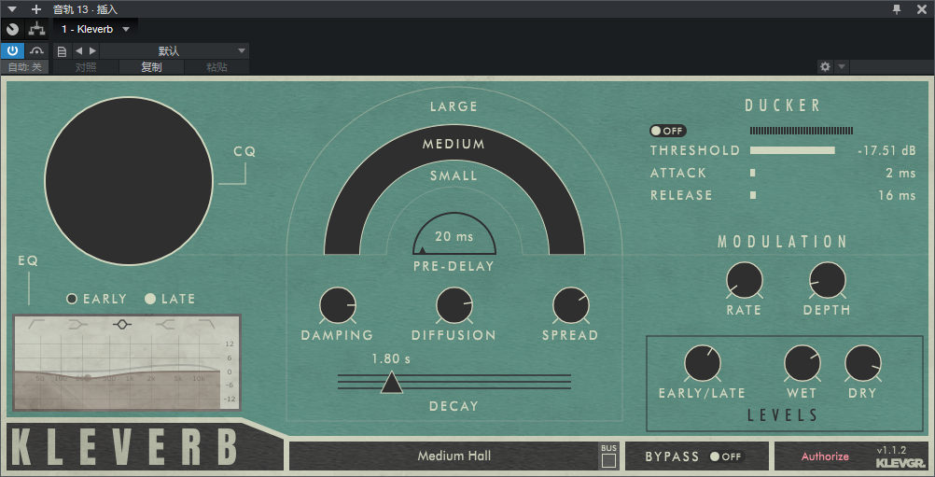
Task: Tick the BUS checkbox
Action: click(608, 460)
